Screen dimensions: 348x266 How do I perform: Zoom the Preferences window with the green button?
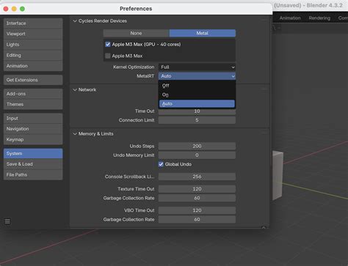pyautogui.click(x=22, y=9)
